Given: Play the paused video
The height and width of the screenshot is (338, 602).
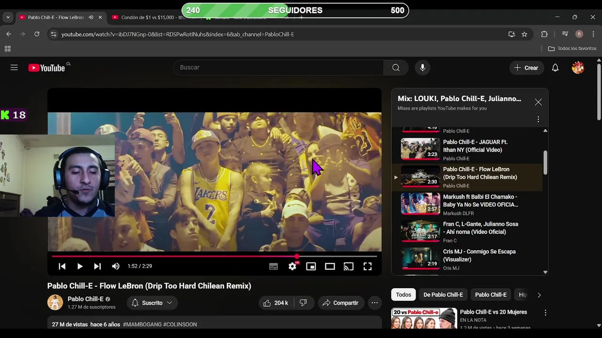Looking at the screenshot, I should [80, 266].
